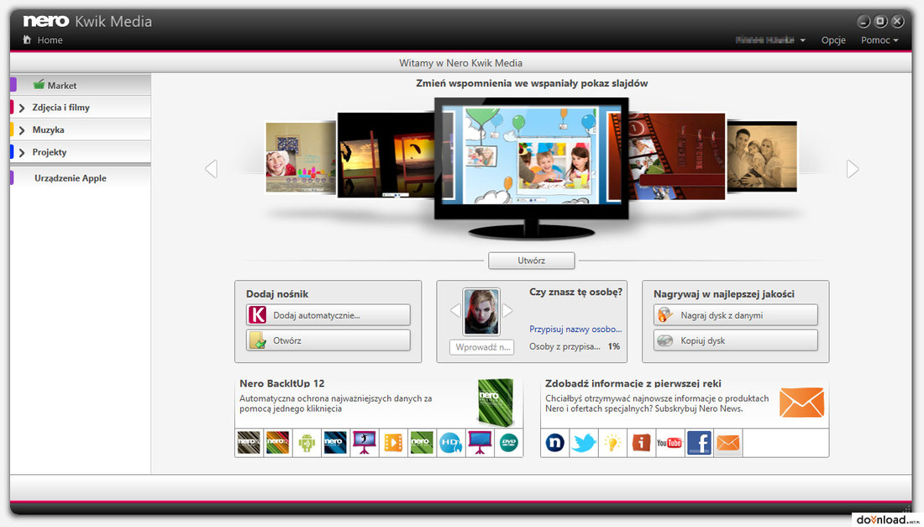The image size is (924, 527).
Task: Click the Zdobadź informacje z pierwszej ręki heading
Action: point(633,383)
